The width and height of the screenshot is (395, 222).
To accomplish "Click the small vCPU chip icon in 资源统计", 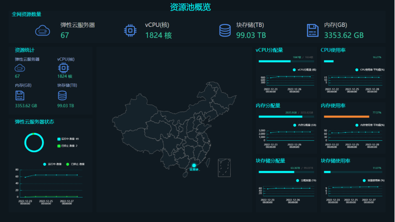I will tap(63, 68).
